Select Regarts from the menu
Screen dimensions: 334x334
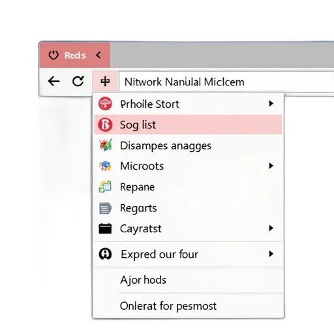[x=189, y=208]
